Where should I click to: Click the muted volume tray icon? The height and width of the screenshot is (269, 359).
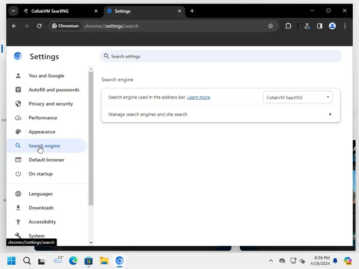(x=302, y=261)
